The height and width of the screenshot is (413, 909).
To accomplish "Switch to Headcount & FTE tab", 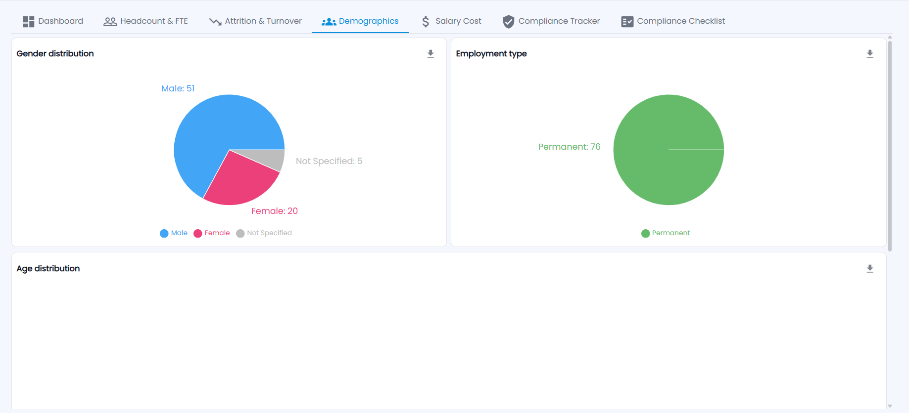I will [145, 21].
